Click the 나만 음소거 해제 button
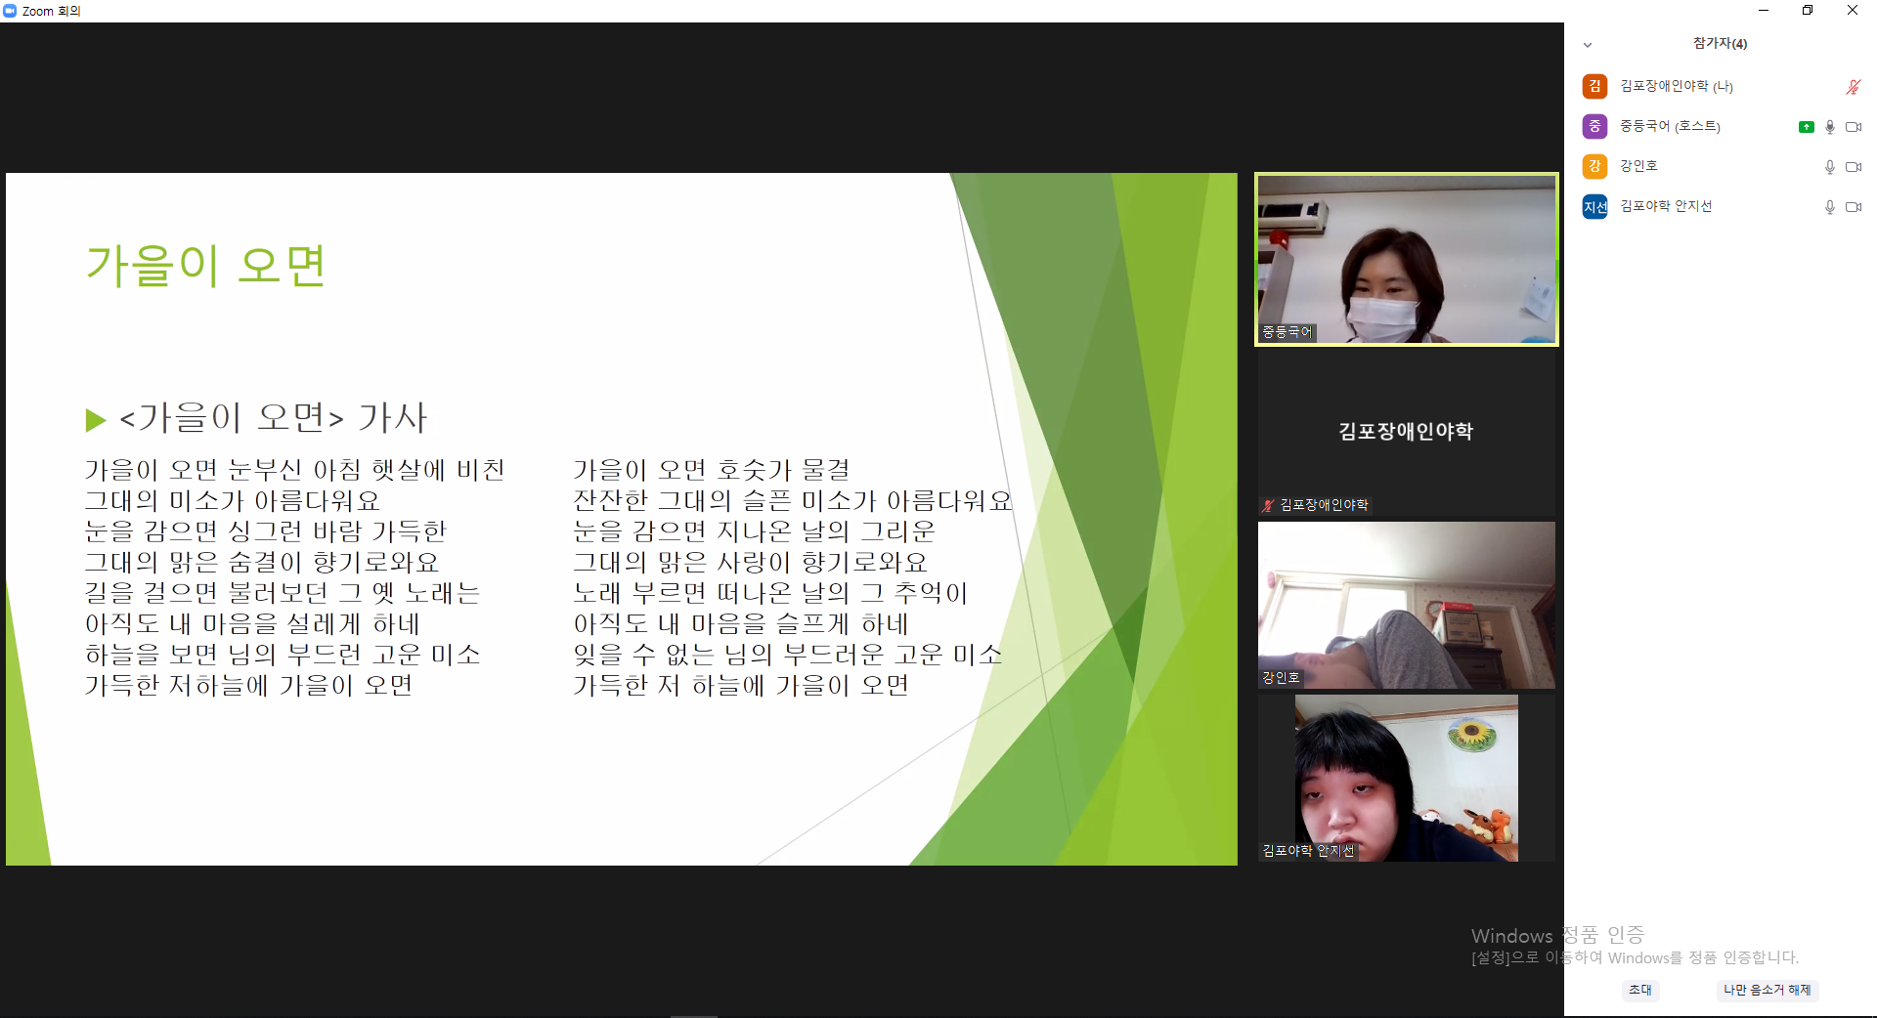Image resolution: width=1877 pixels, height=1018 pixels. coord(1767,990)
